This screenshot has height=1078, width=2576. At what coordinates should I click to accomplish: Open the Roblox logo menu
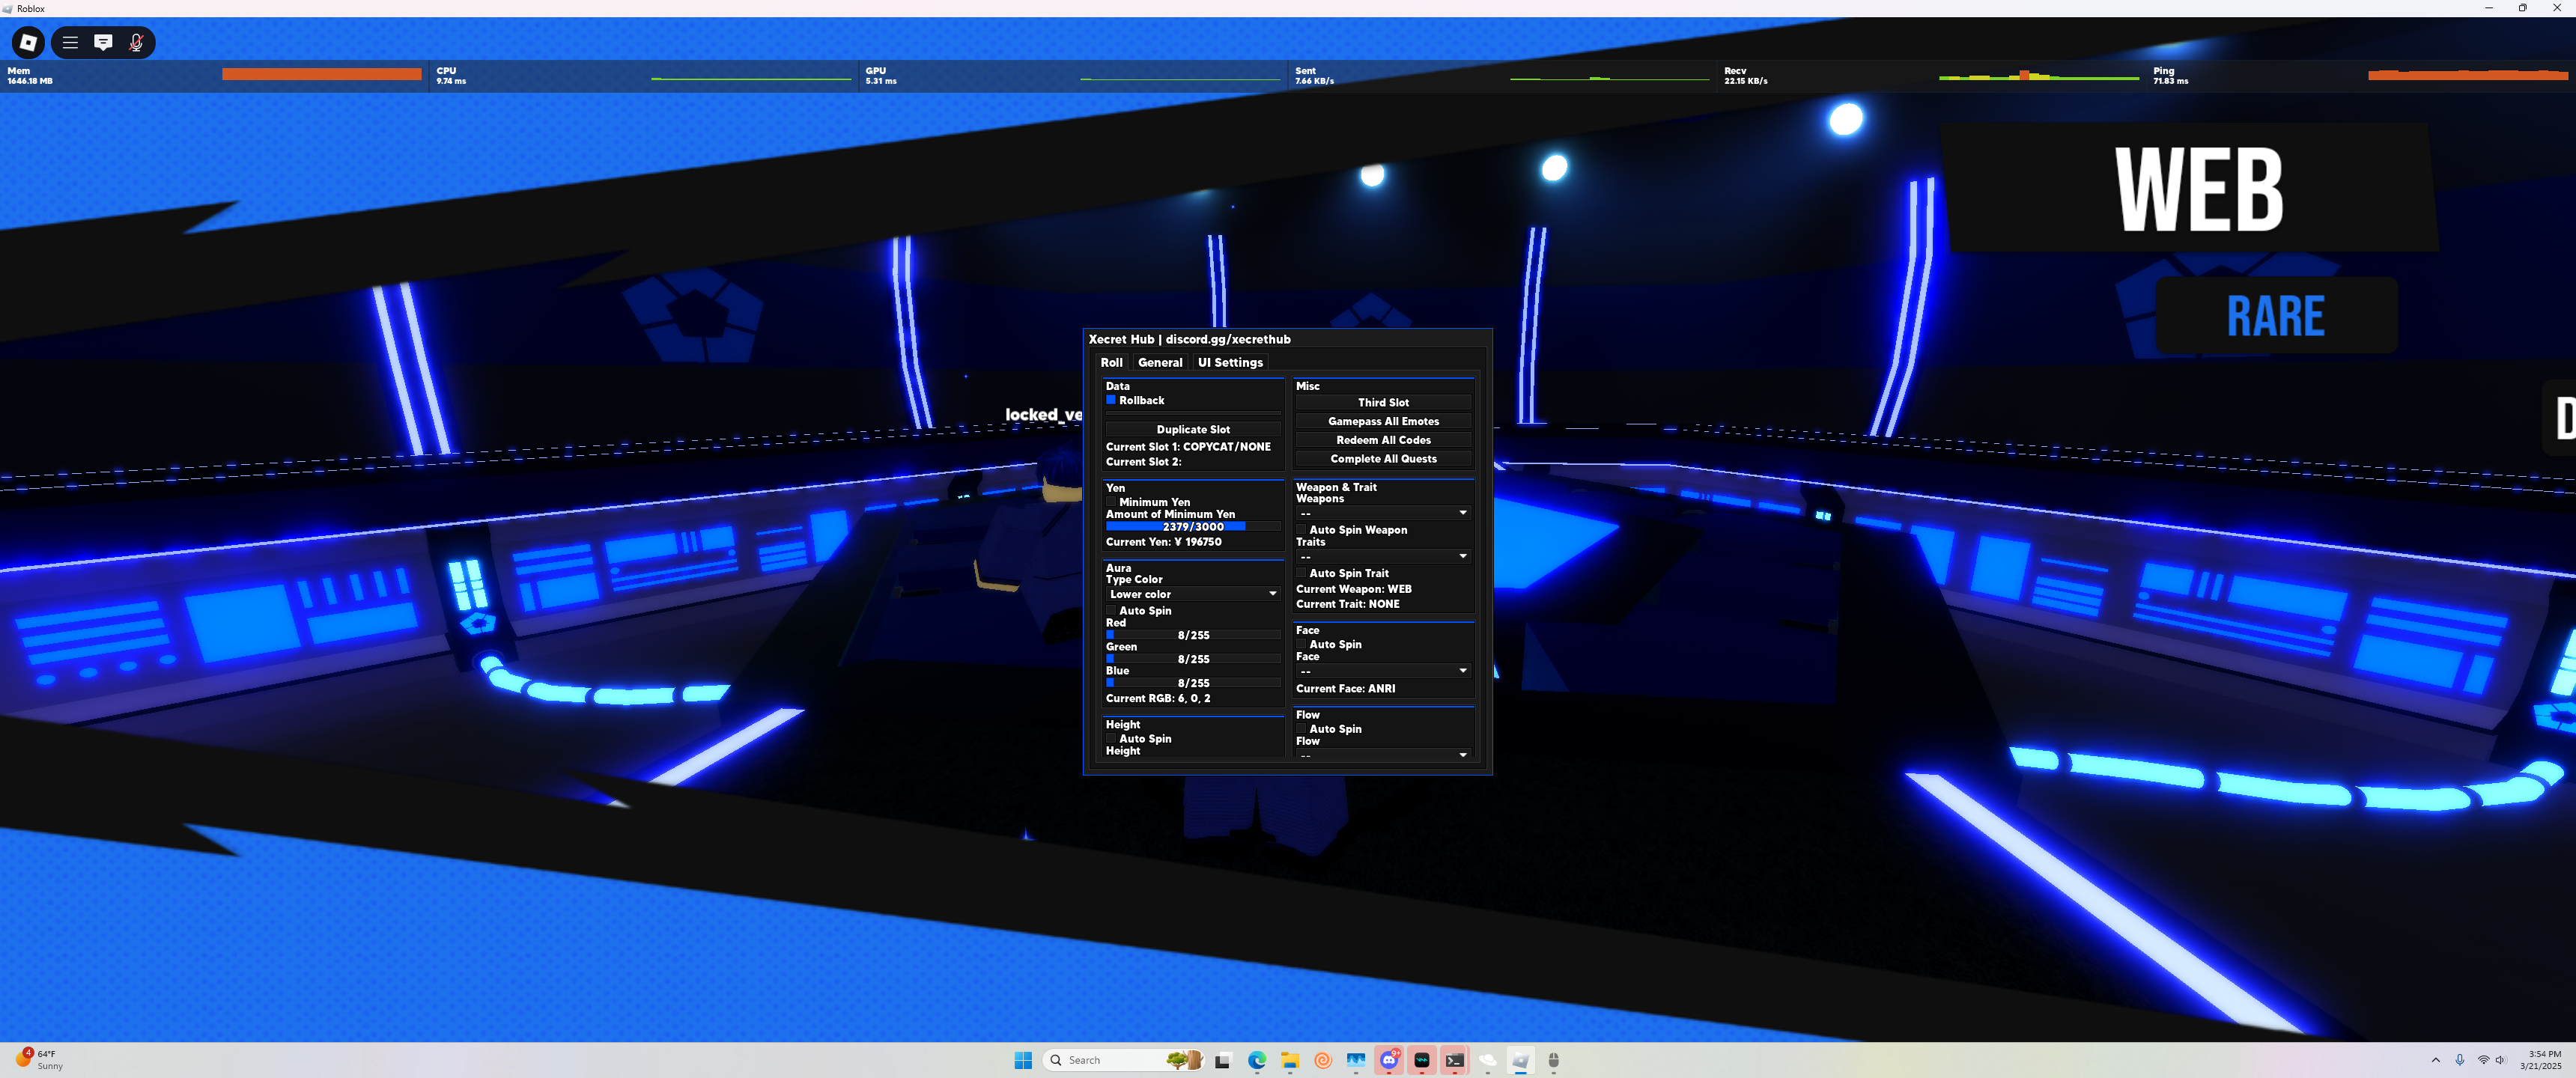pyautogui.click(x=28, y=42)
